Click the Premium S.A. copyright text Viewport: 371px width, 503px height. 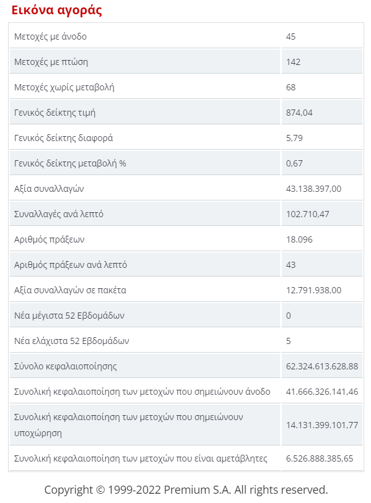(x=186, y=490)
